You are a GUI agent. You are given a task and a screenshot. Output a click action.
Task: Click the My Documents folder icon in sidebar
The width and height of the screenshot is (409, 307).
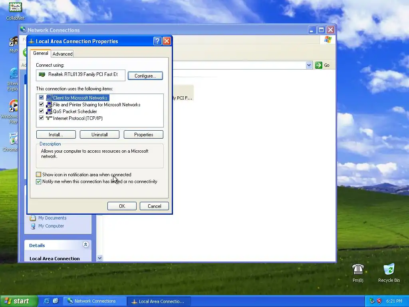click(x=33, y=218)
